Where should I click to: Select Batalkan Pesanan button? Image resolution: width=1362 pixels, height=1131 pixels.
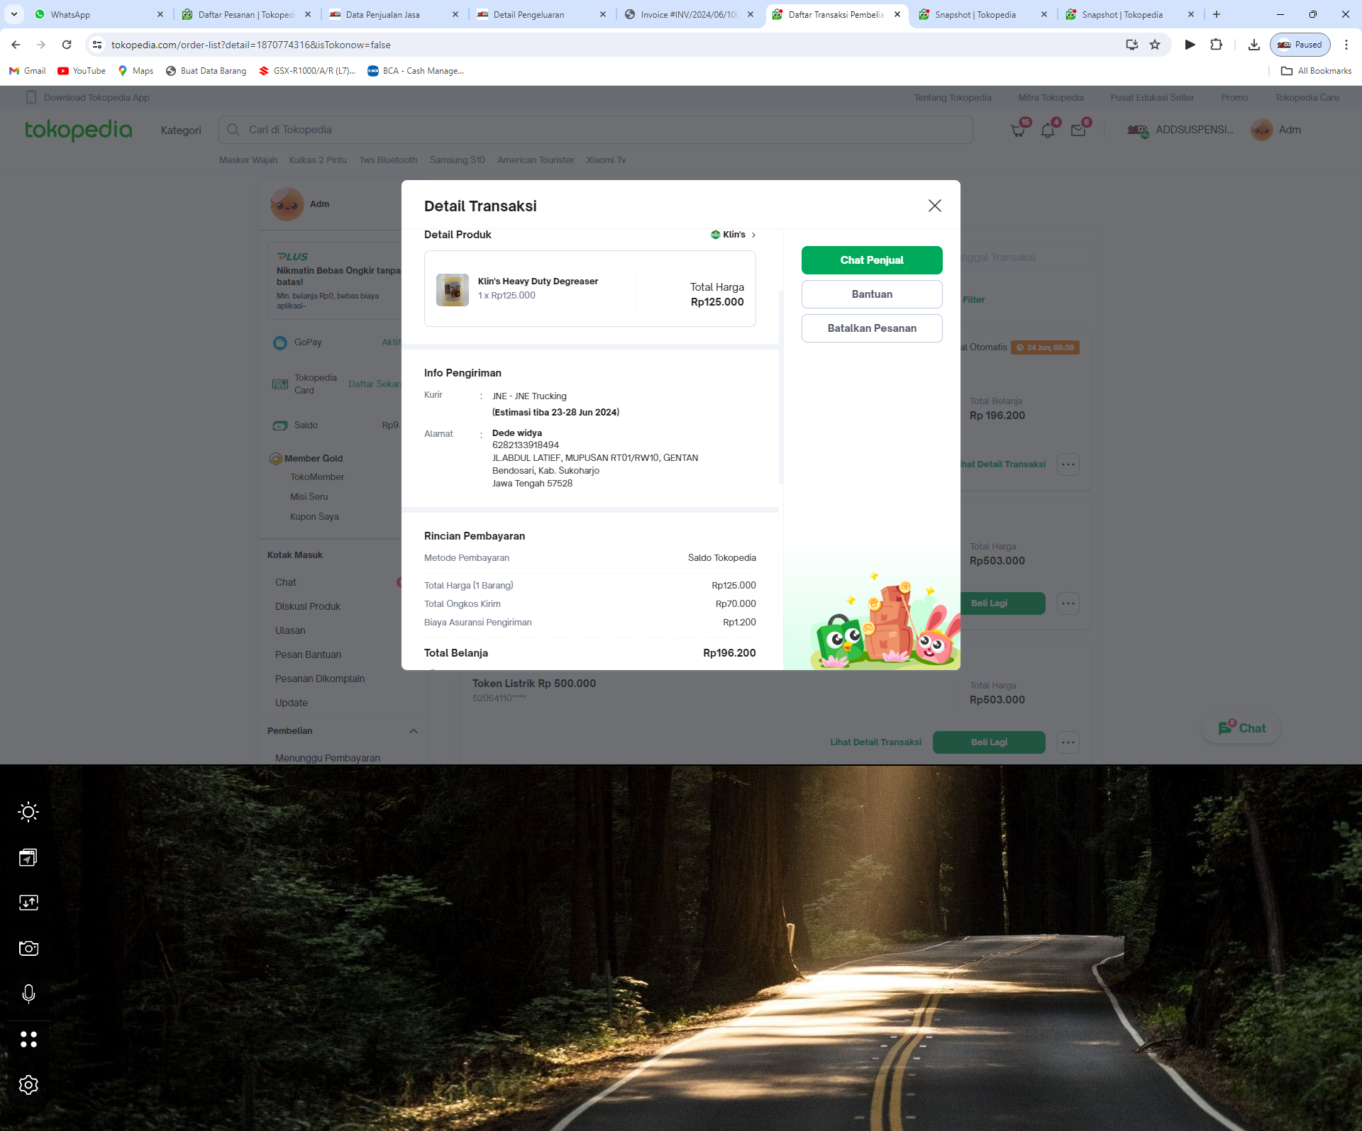coord(872,328)
